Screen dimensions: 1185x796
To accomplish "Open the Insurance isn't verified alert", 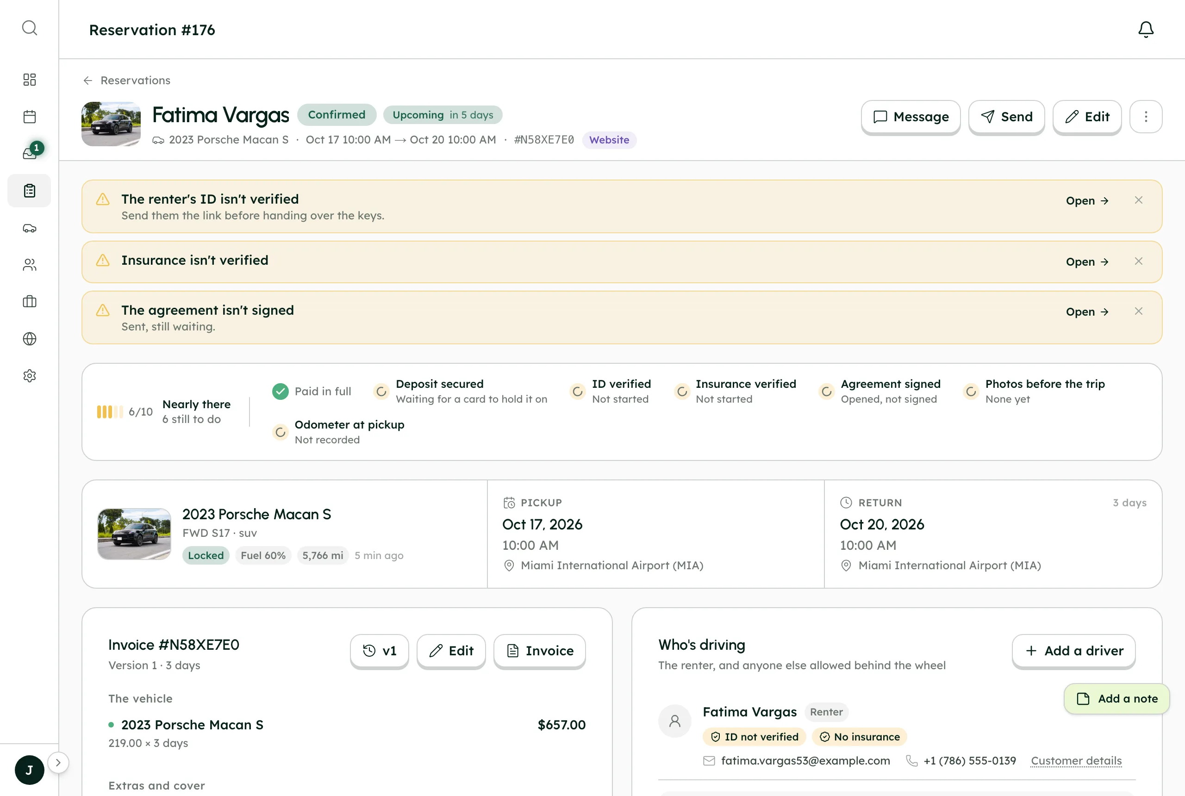I will click(x=1087, y=261).
